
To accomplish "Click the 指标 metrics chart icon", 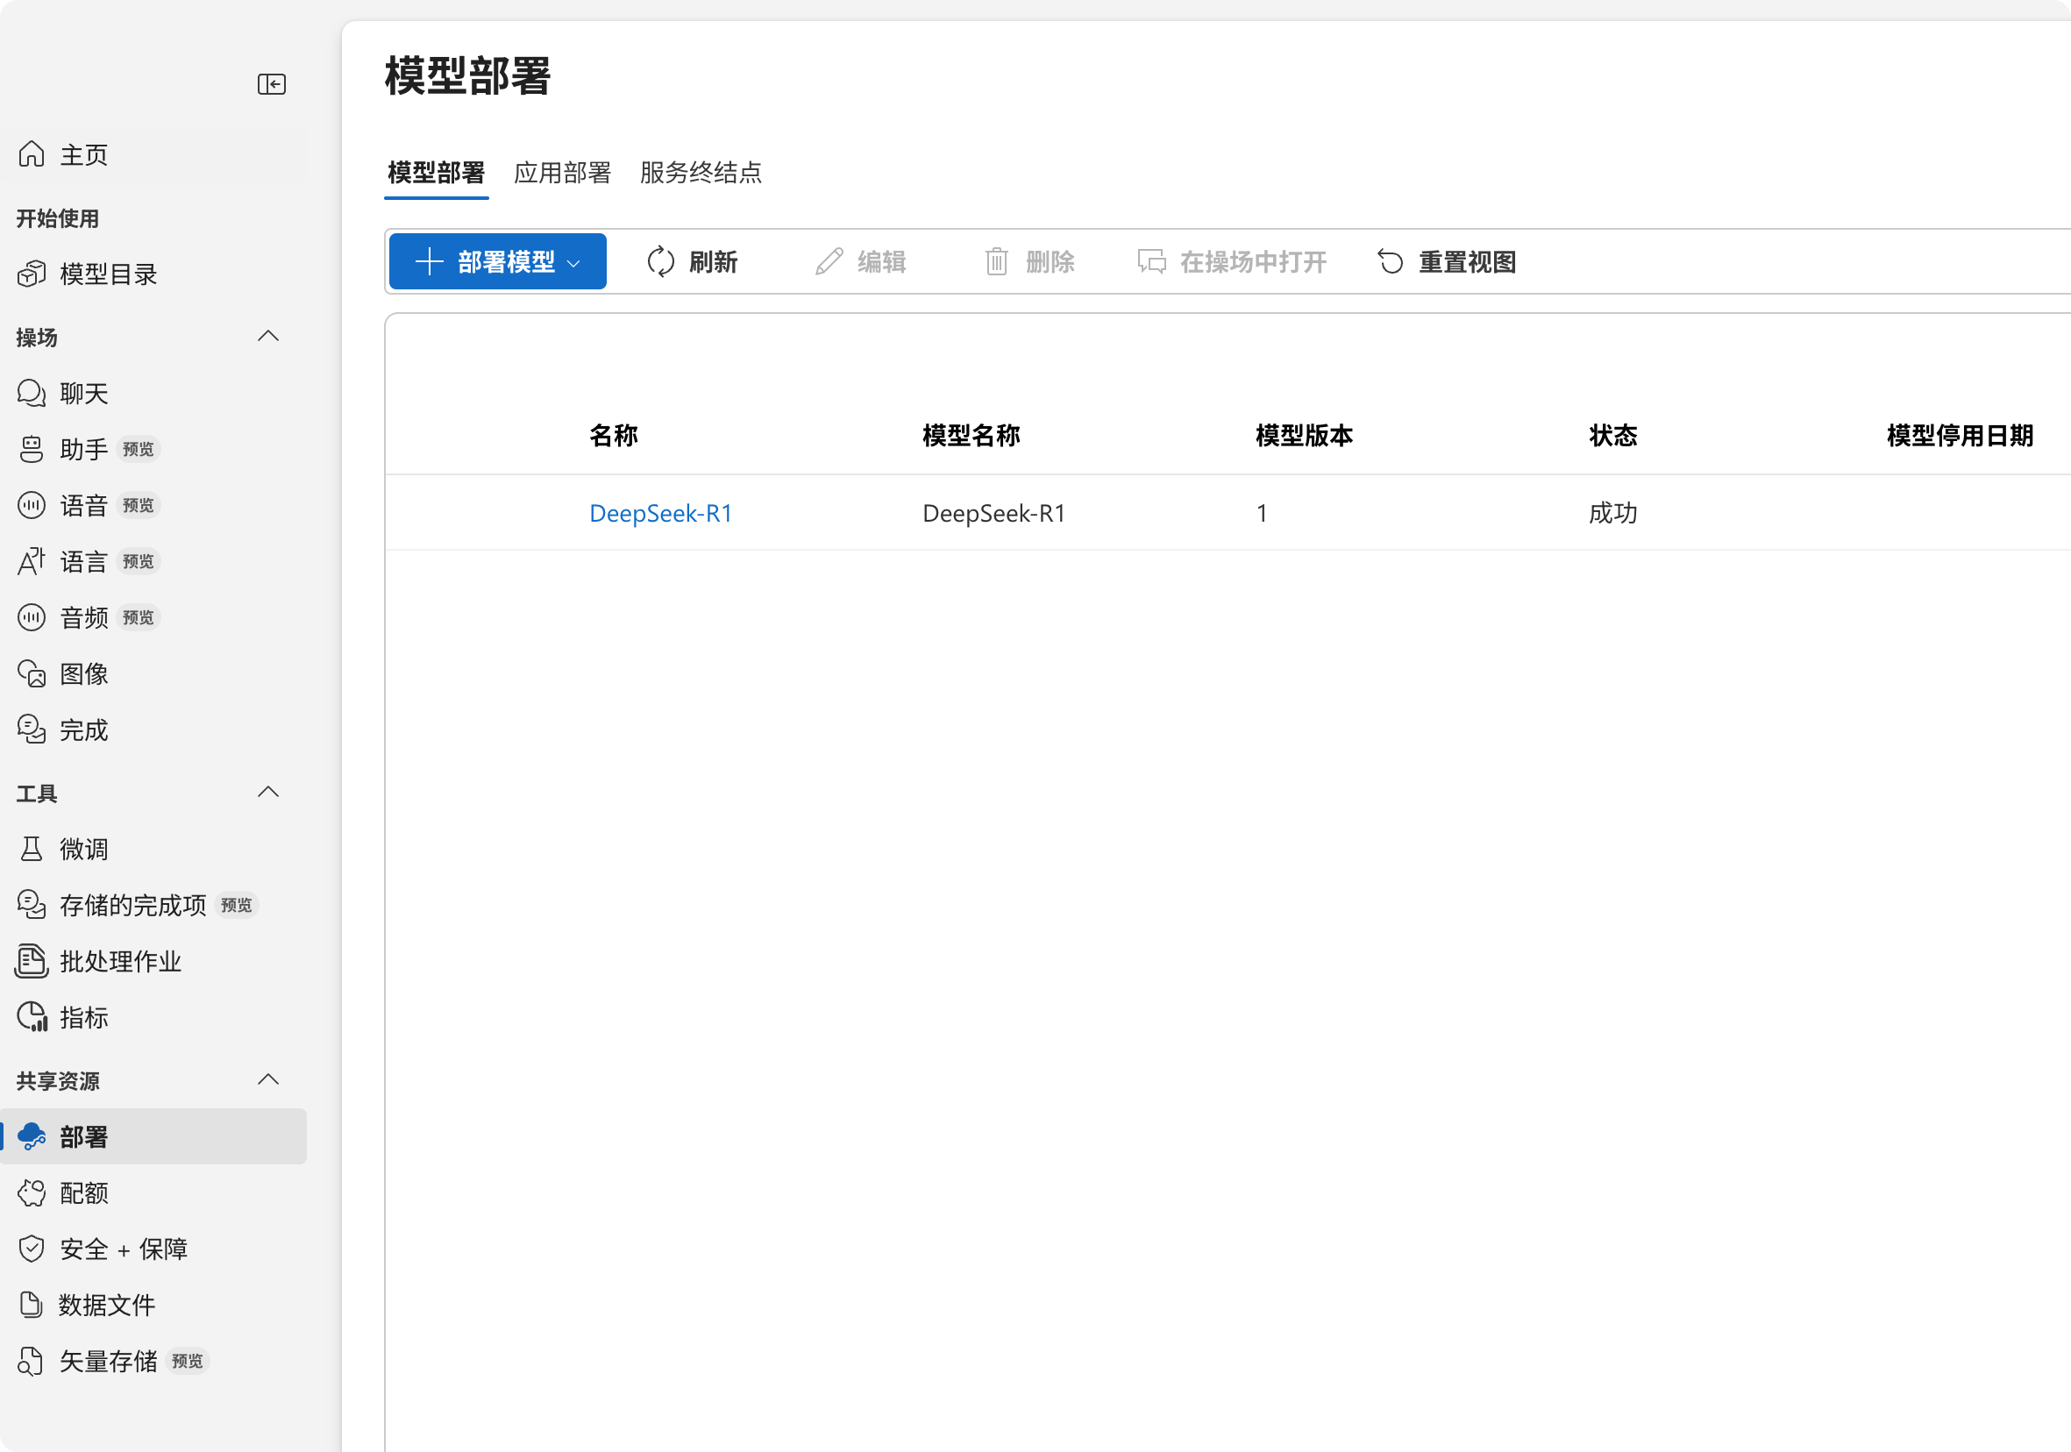I will (32, 1017).
